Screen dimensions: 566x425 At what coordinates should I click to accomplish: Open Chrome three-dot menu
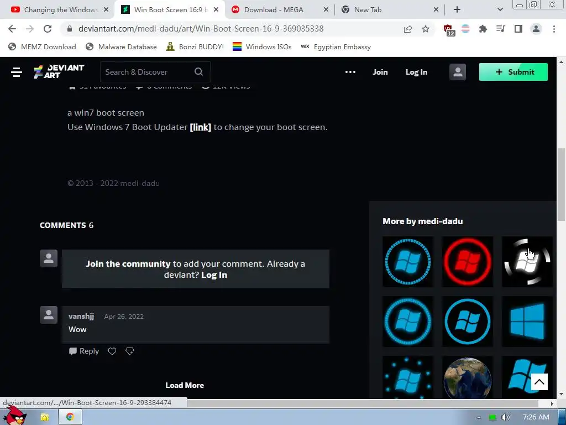click(554, 29)
